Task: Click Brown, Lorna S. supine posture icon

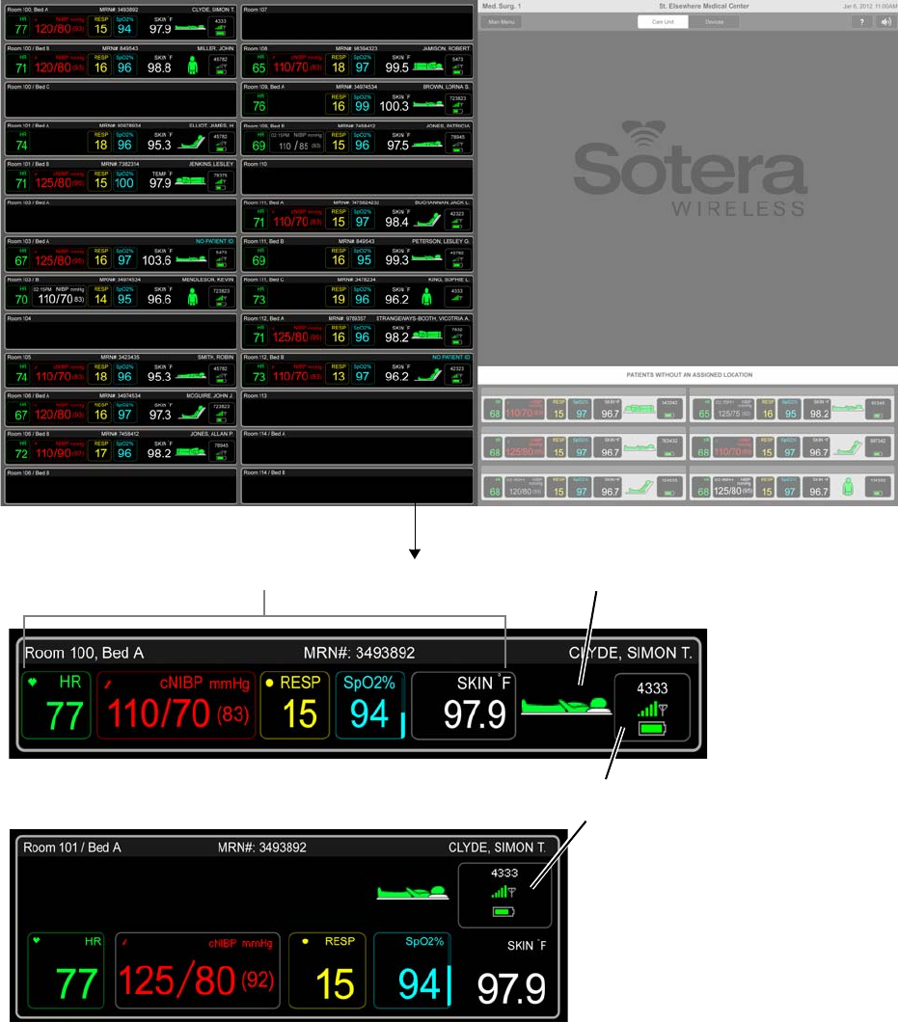Action: pyautogui.click(x=428, y=103)
